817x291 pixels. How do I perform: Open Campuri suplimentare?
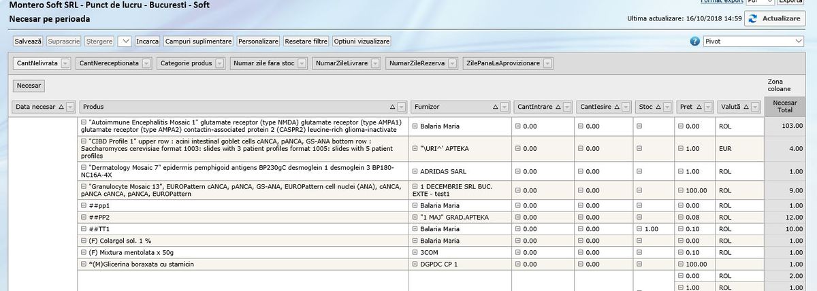pyautogui.click(x=199, y=41)
